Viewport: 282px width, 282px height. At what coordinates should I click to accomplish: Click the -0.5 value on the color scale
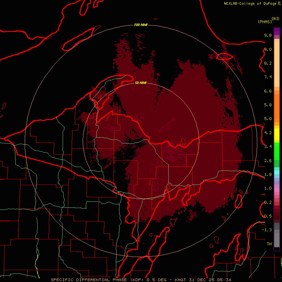(267, 216)
